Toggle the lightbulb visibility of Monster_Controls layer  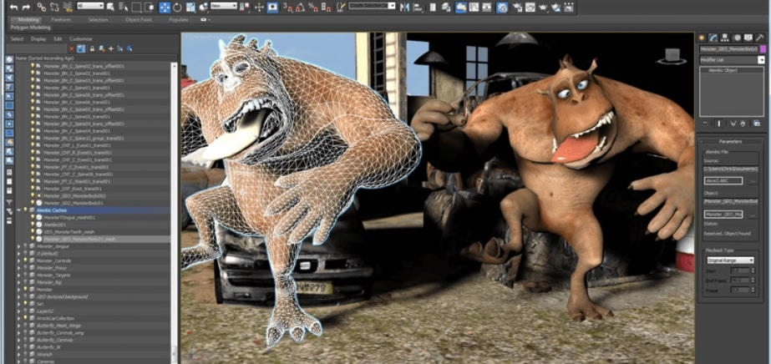tap(26, 260)
